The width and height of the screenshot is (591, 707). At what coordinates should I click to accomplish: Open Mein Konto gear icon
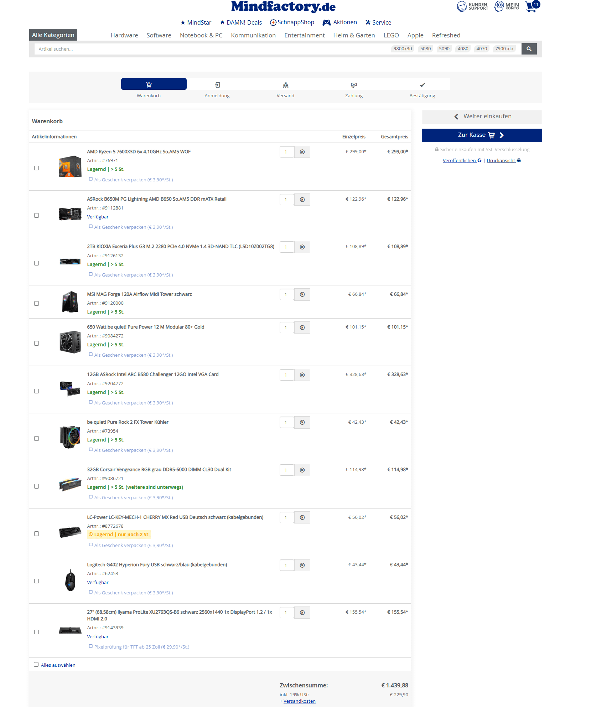[507, 6]
